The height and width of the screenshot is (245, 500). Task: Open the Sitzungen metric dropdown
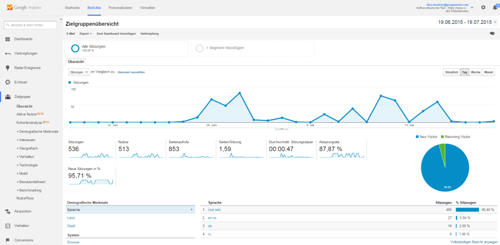pyautogui.click(x=79, y=72)
